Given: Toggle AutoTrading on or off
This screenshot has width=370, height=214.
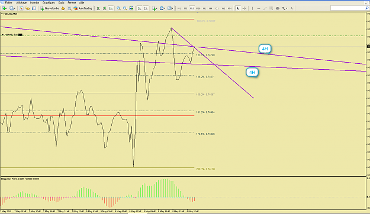Looking at the screenshot, I should click(x=83, y=8).
